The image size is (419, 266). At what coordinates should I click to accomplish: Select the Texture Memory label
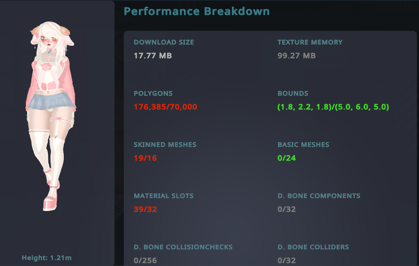pyautogui.click(x=310, y=42)
